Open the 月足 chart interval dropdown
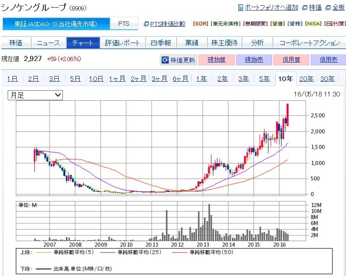This screenshot has width=346, height=276. click(x=35, y=95)
